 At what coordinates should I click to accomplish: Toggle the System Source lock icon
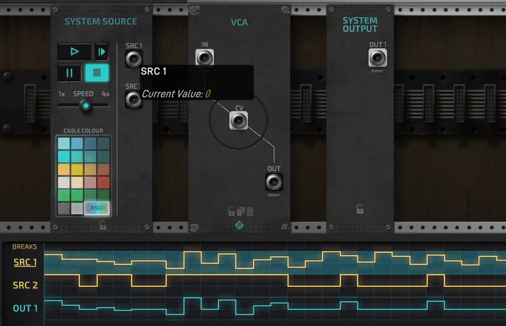click(x=103, y=225)
